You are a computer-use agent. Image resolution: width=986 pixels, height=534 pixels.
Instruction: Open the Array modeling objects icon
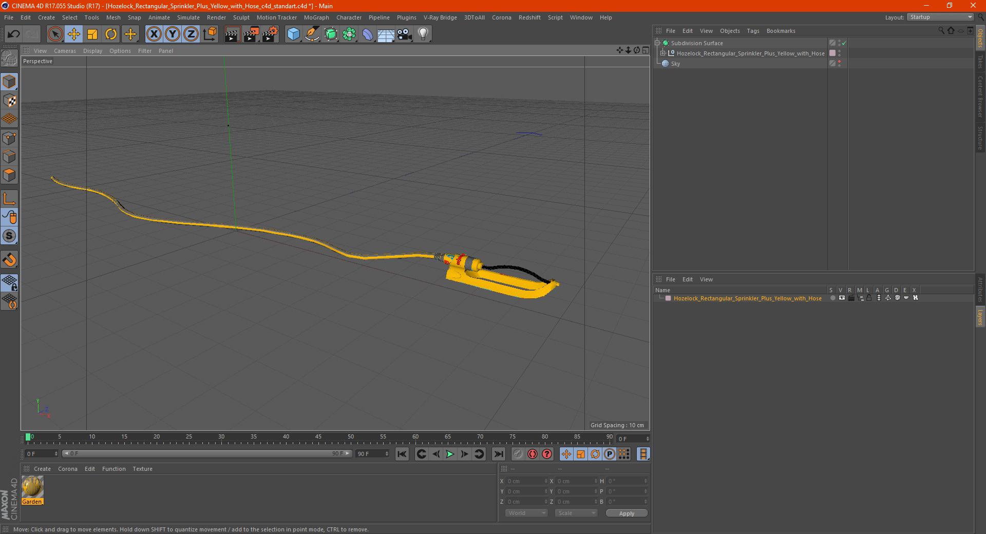pyautogui.click(x=349, y=34)
